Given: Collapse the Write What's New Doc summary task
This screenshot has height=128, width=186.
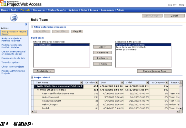Looking at the screenshot, I should tap(38, 90).
